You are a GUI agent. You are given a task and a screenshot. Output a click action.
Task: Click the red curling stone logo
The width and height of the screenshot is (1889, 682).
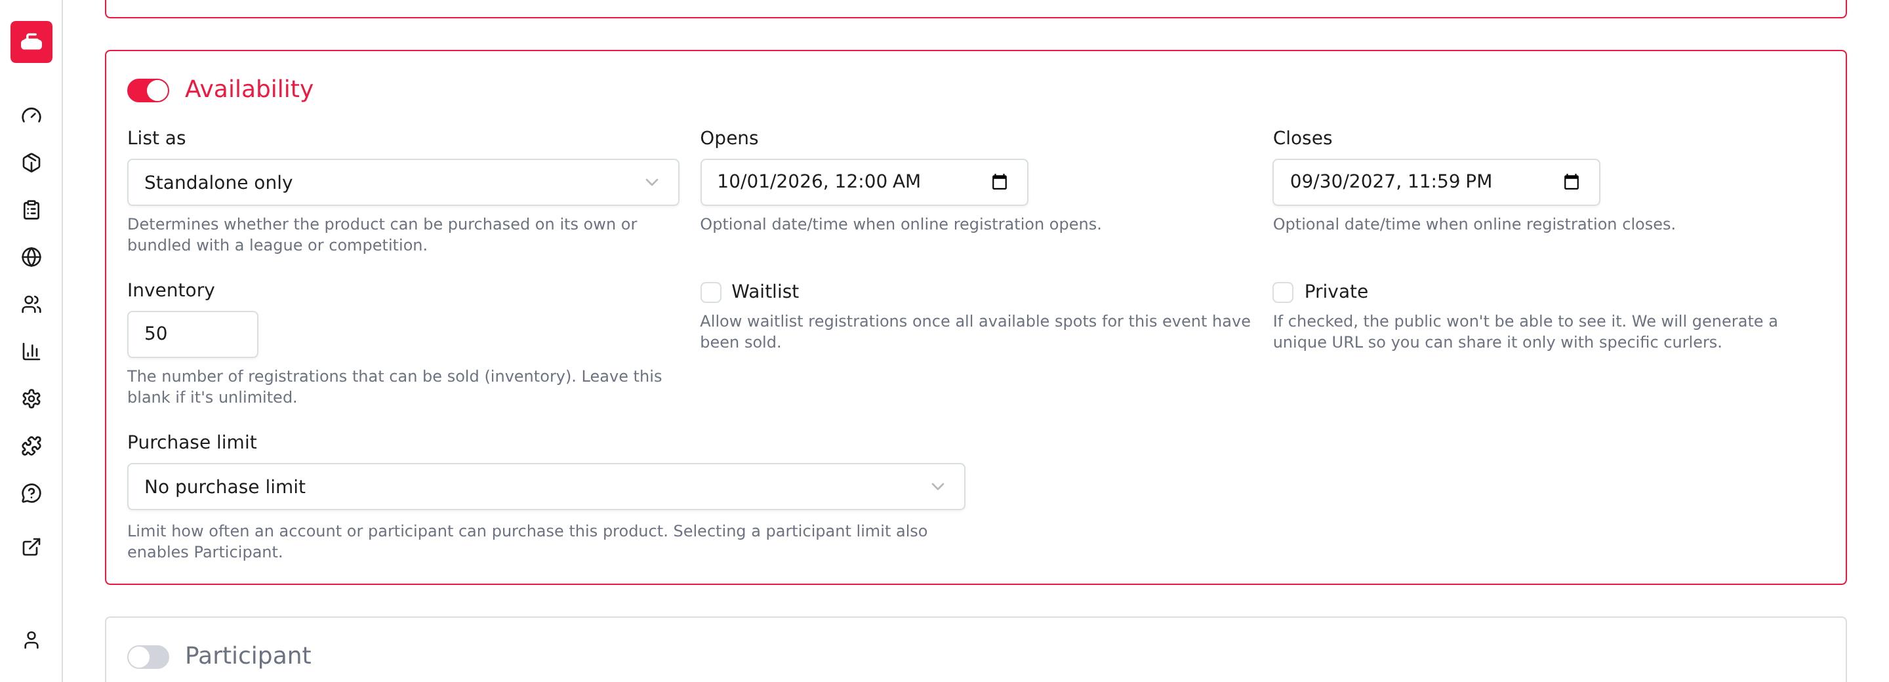click(x=31, y=42)
